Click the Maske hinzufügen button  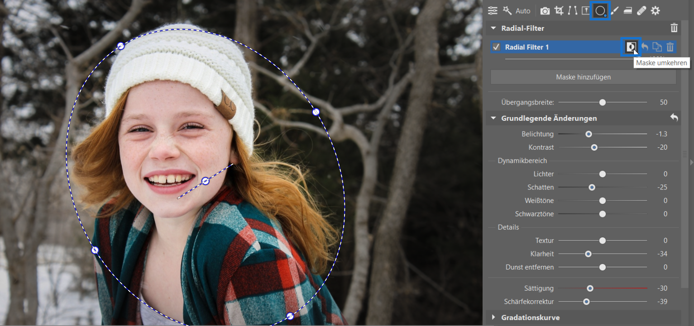point(583,77)
